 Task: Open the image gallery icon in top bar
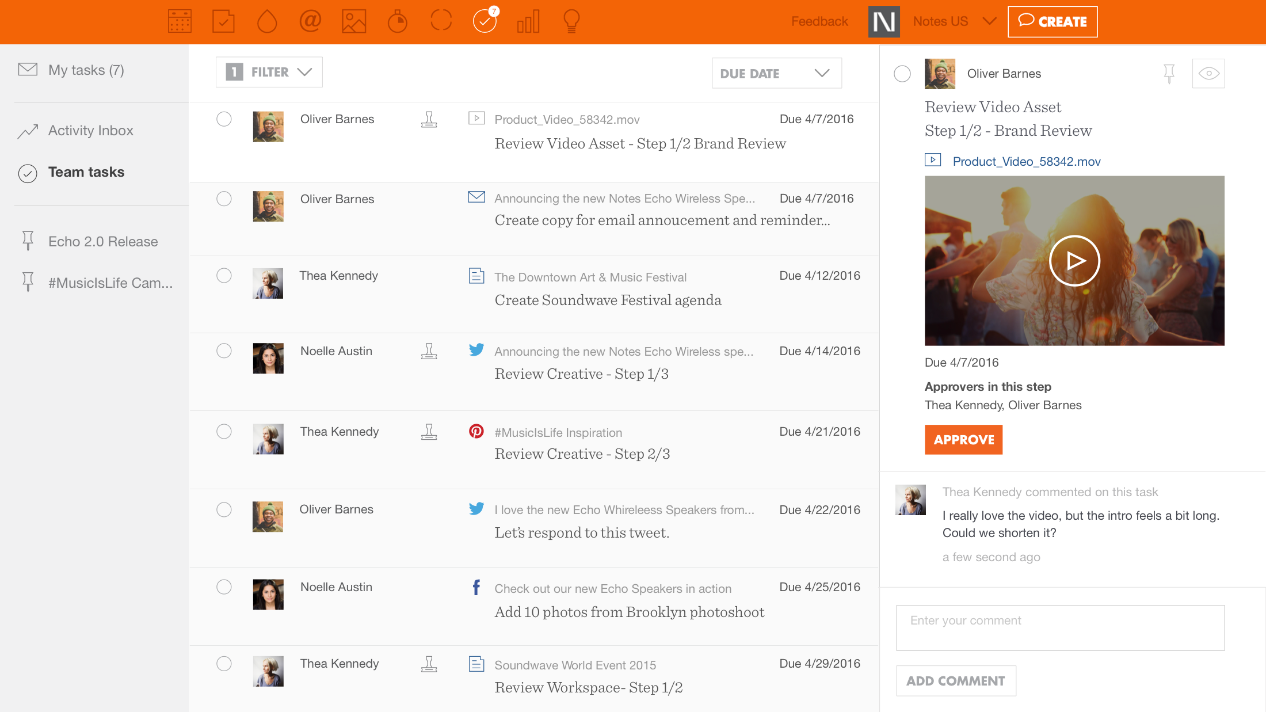354,21
